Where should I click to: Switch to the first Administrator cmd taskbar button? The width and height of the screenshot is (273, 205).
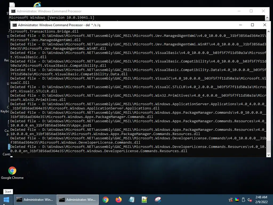35,200
